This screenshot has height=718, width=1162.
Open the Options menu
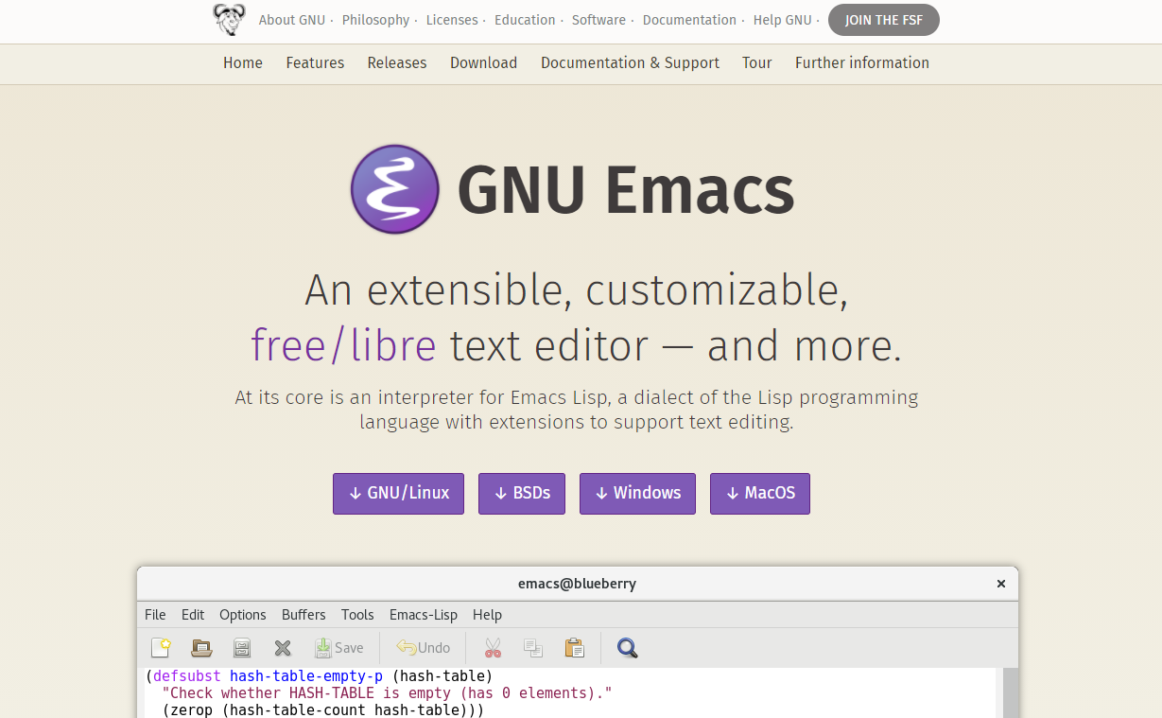tap(243, 615)
